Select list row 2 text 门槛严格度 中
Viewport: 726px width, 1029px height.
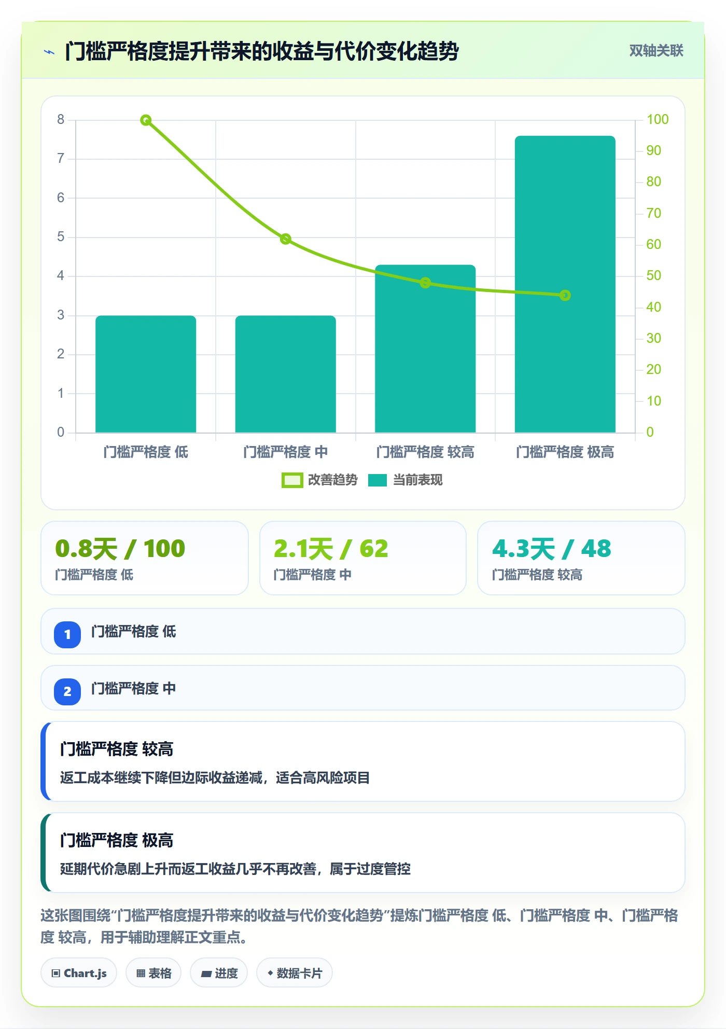click(x=134, y=689)
